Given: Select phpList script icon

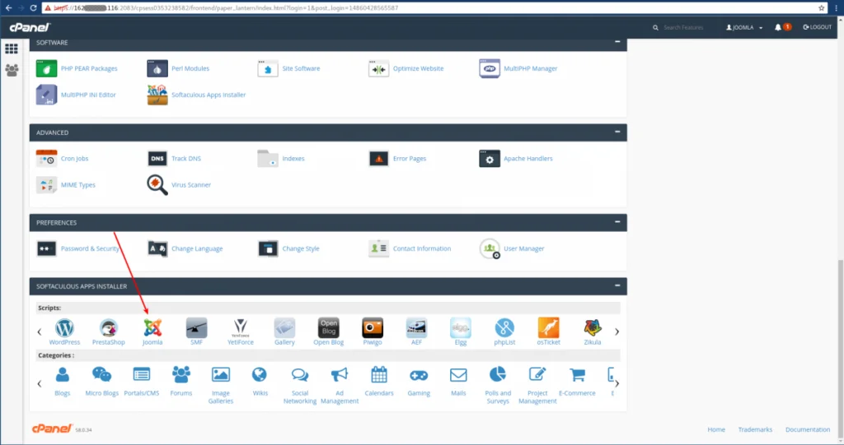Looking at the screenshot, I should 505,328.
